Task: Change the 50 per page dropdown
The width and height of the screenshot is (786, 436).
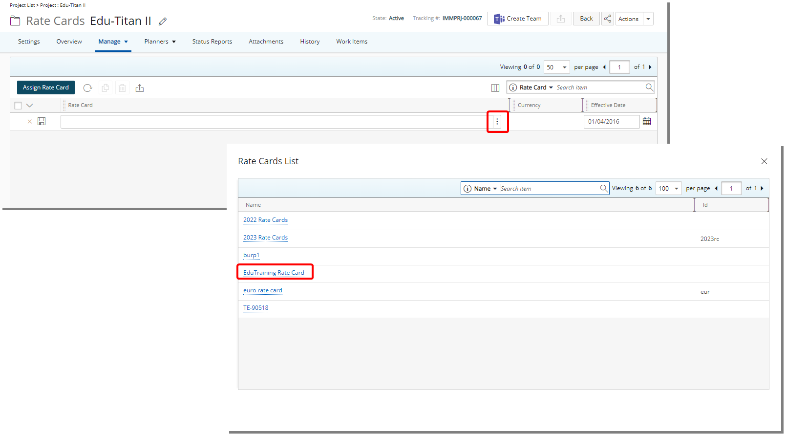Action: click(557, 67)
